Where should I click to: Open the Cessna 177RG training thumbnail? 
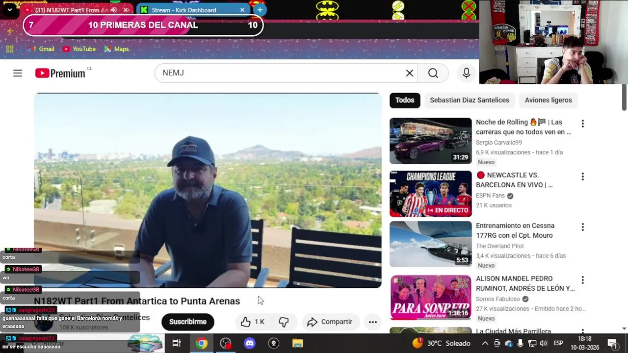tap(430, 244)
